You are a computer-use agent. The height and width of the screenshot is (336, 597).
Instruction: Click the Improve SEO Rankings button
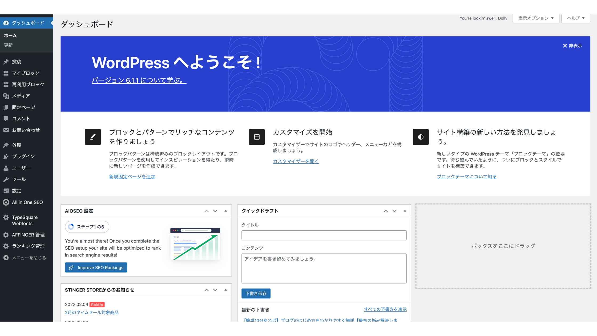(x=96, y=267)
